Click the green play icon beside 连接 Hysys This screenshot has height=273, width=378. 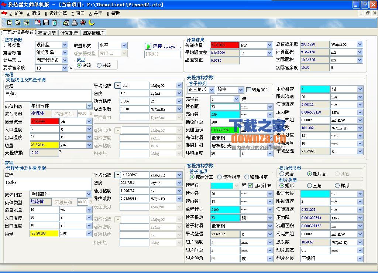[x=148, y=46]
